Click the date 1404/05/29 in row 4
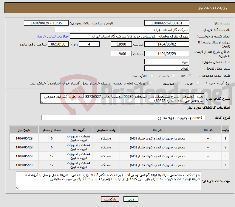 [x=24, y=165]
